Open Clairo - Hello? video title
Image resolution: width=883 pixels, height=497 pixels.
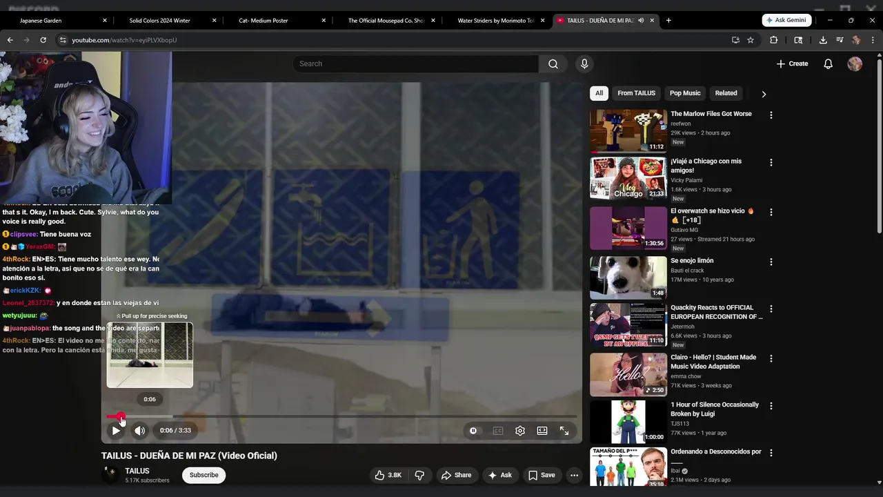click(713, 362)
